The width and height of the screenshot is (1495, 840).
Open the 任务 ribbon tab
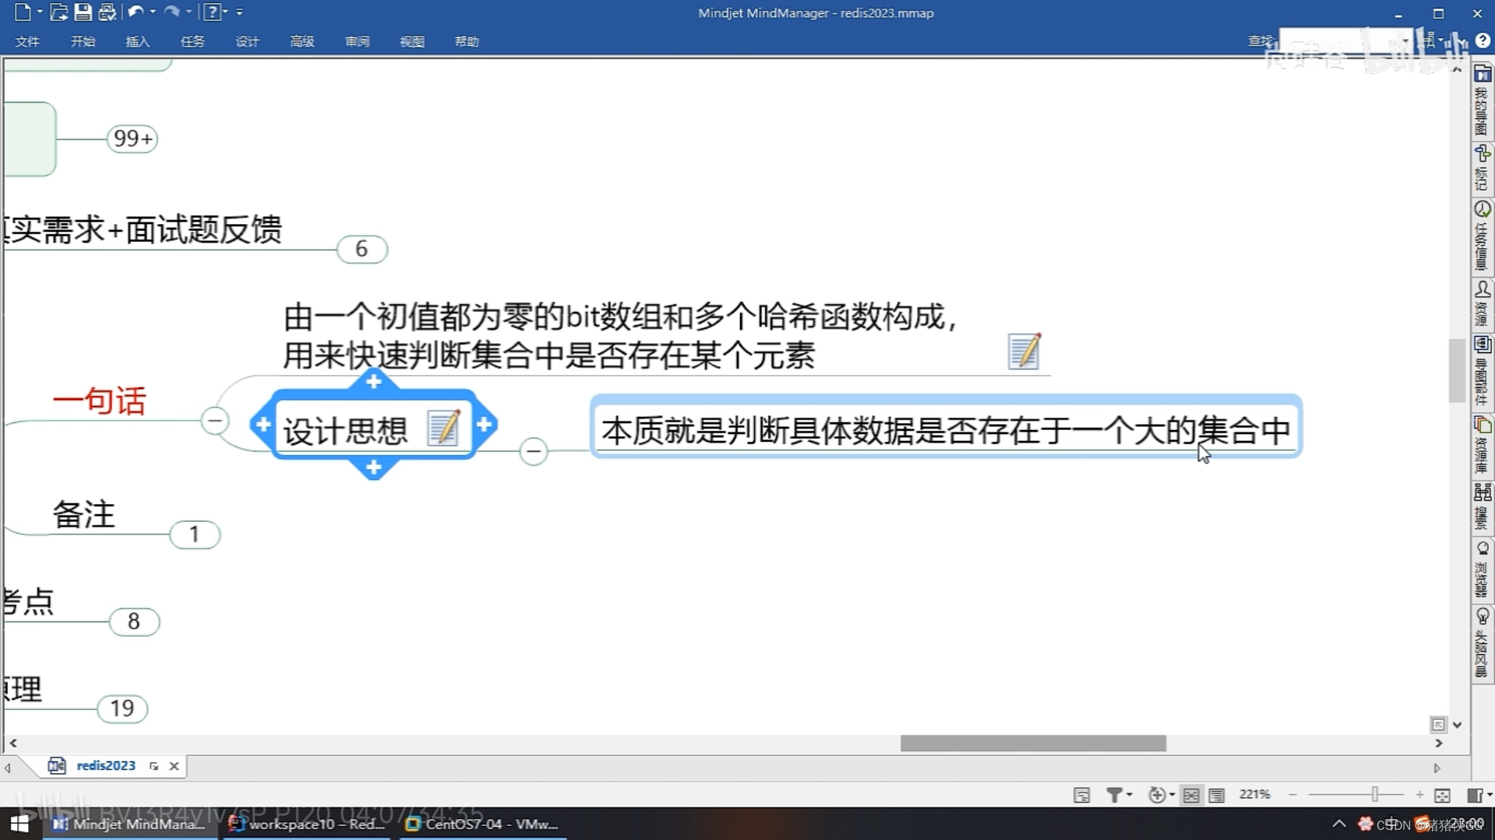[192, 41]
